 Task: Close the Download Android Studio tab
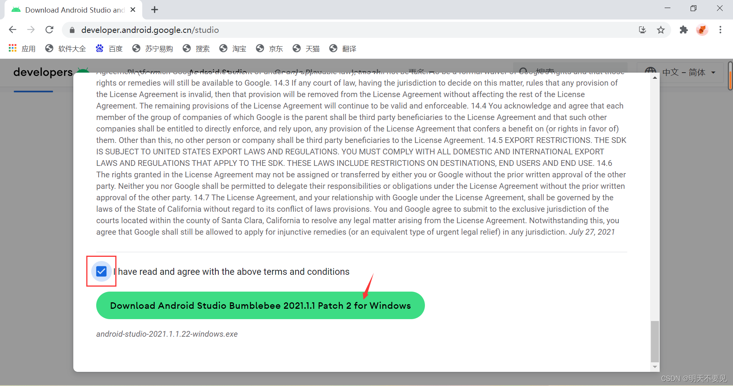coord(133,10)
